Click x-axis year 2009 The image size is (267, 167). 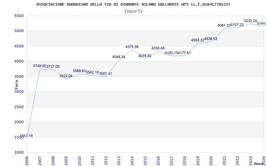click(66, 161)
